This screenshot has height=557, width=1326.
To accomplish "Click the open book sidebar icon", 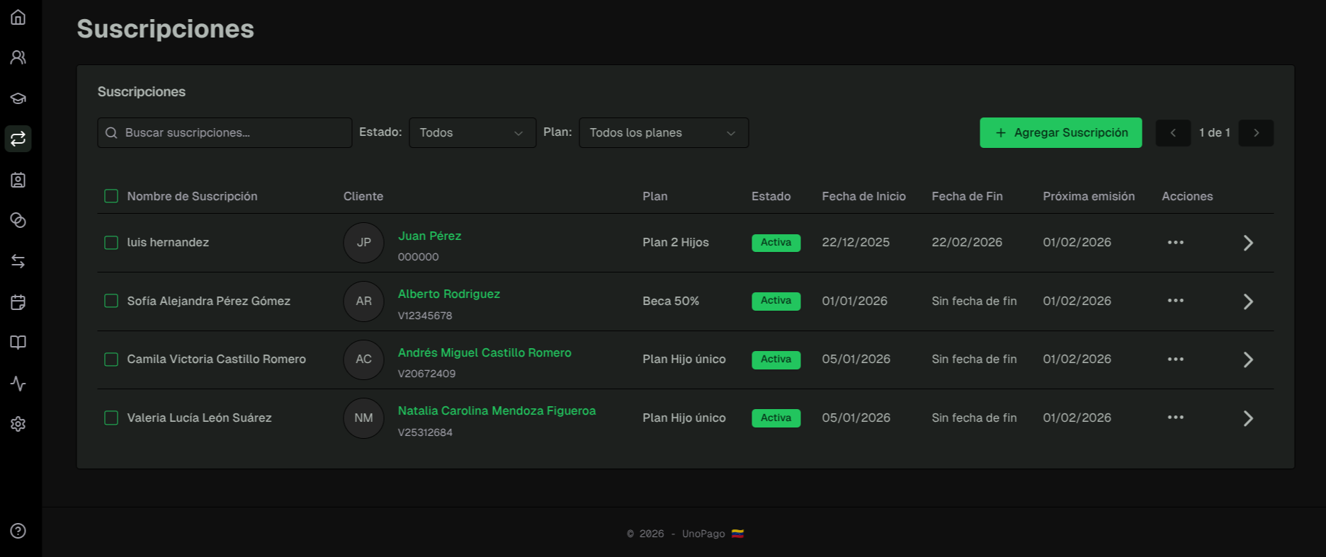I will point(18,343).
